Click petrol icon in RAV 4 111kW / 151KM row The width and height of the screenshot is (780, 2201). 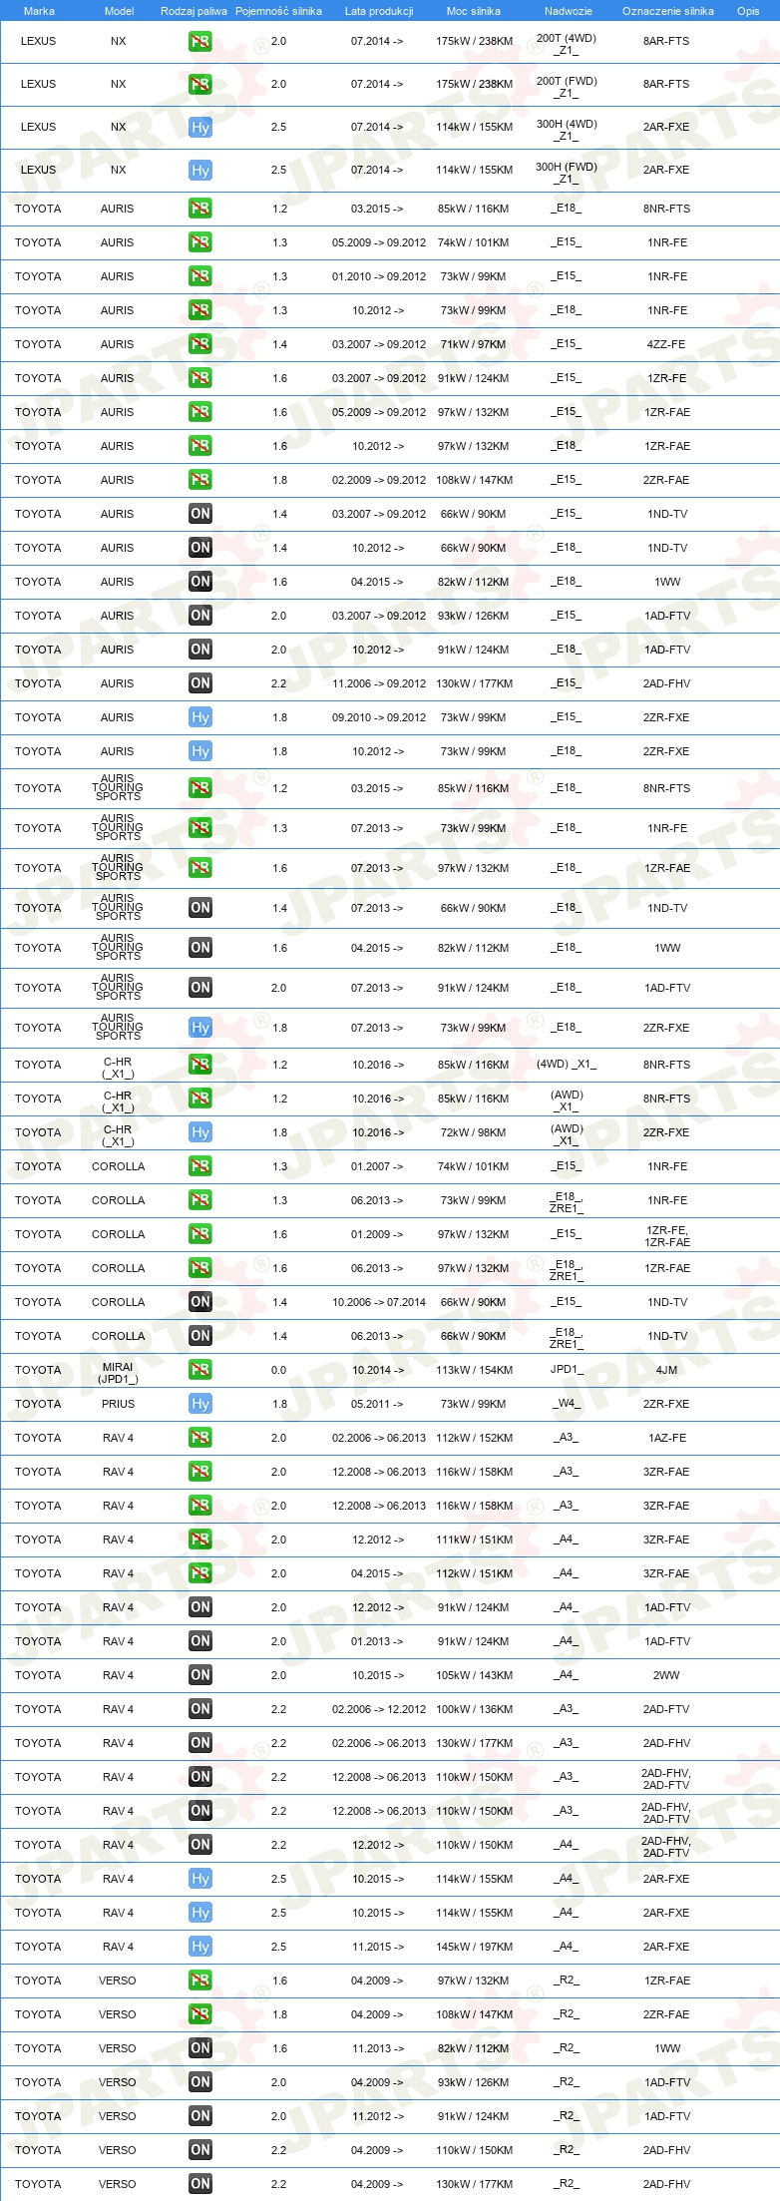pos(200,1540)
